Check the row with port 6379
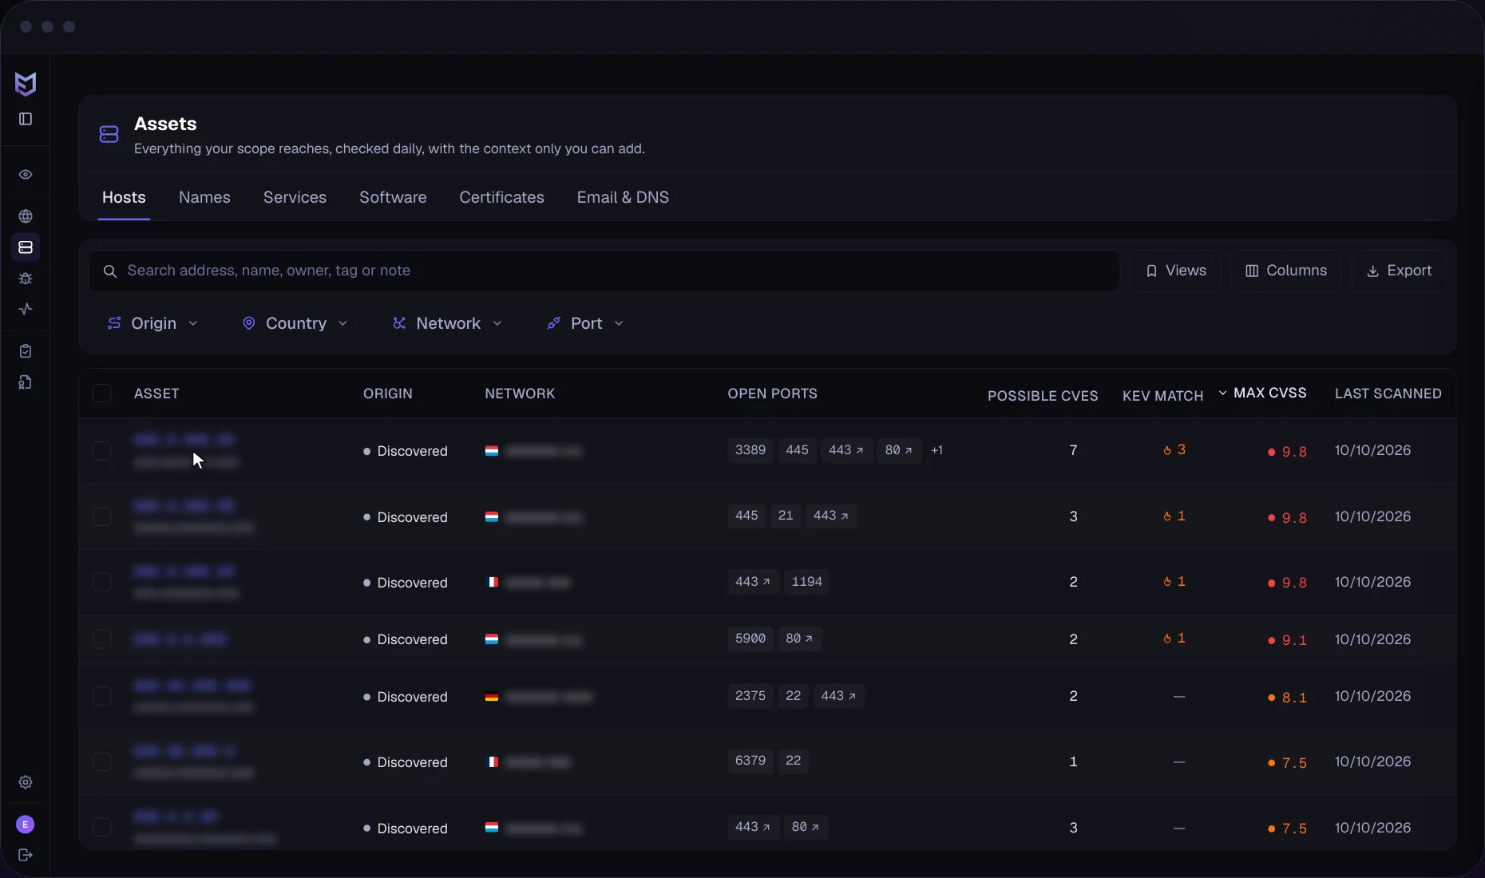Viewport: 1485px width, 878px height. (102, 761)
